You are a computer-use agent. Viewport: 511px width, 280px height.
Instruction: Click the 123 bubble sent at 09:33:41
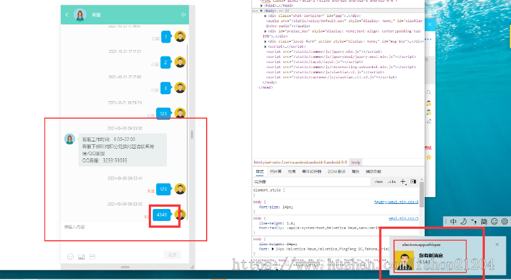point(164,189)
